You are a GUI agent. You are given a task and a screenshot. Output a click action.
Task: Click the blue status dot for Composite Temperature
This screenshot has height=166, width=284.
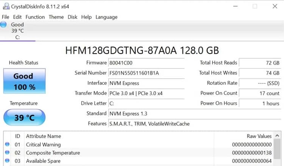(x=7, y=152)
